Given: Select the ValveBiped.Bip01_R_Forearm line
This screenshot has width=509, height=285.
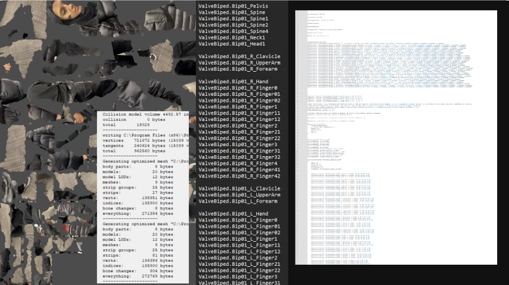Looking at the screenshot, I should pyautogui.click(x=238, y=69).
